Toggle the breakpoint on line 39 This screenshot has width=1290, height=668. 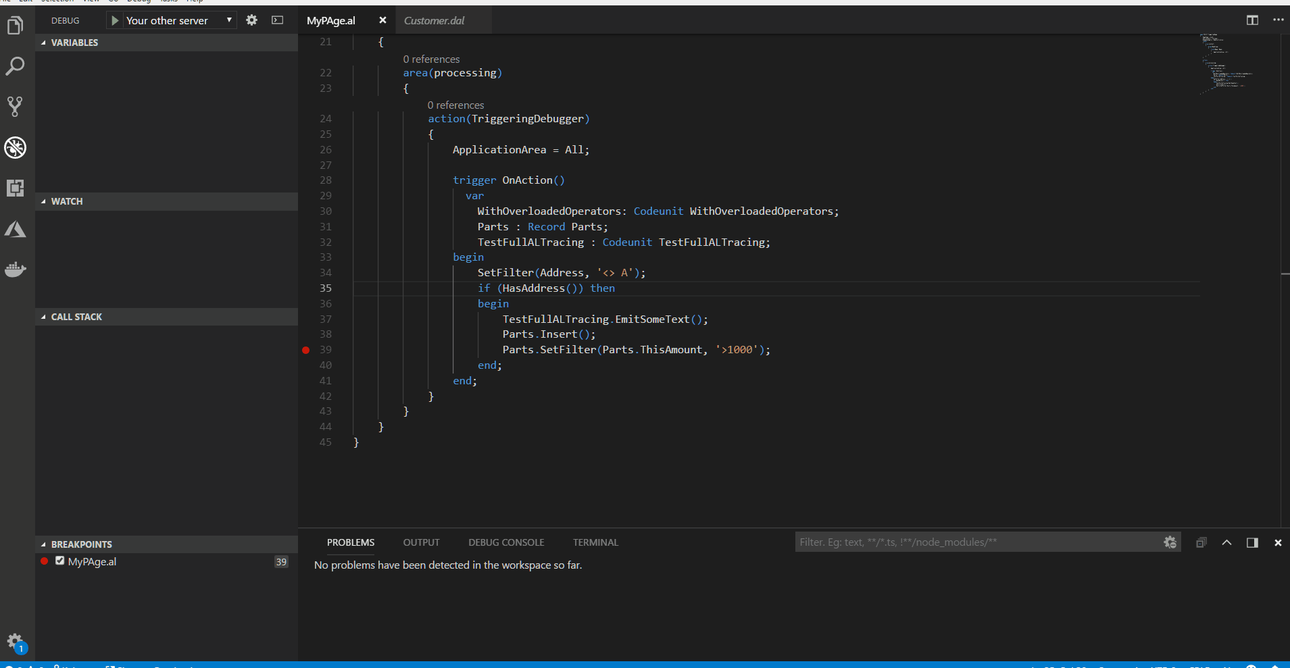[305, 350]
